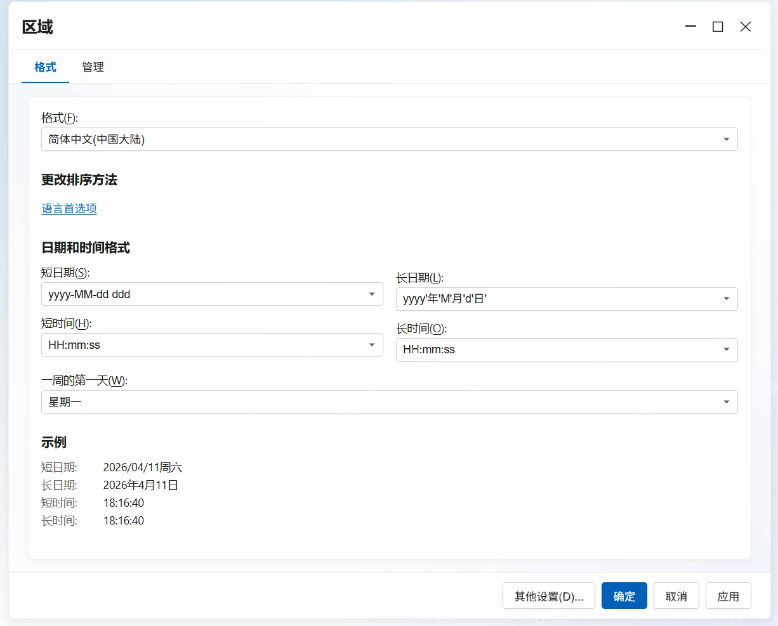Minimize the 区域 window
Viewport: 778px width, 626px height.
coord(691,27)
